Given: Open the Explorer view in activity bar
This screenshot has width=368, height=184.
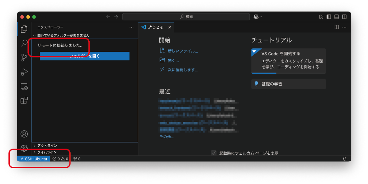Looking at the screenshot, I should pos(24,29).
